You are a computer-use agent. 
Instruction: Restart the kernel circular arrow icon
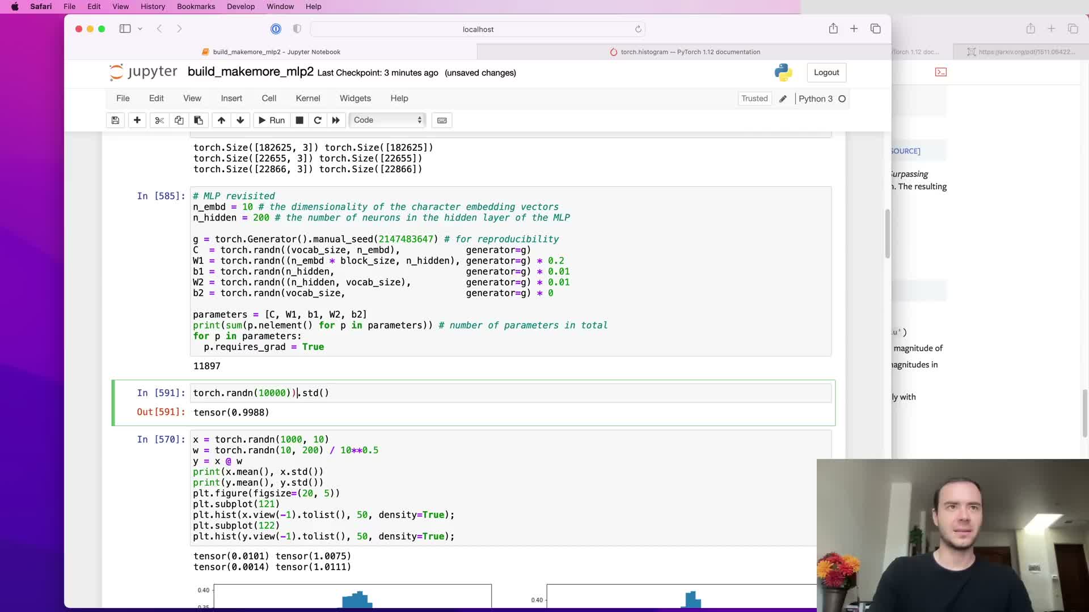pyautogui.click(x=318, y=120)
